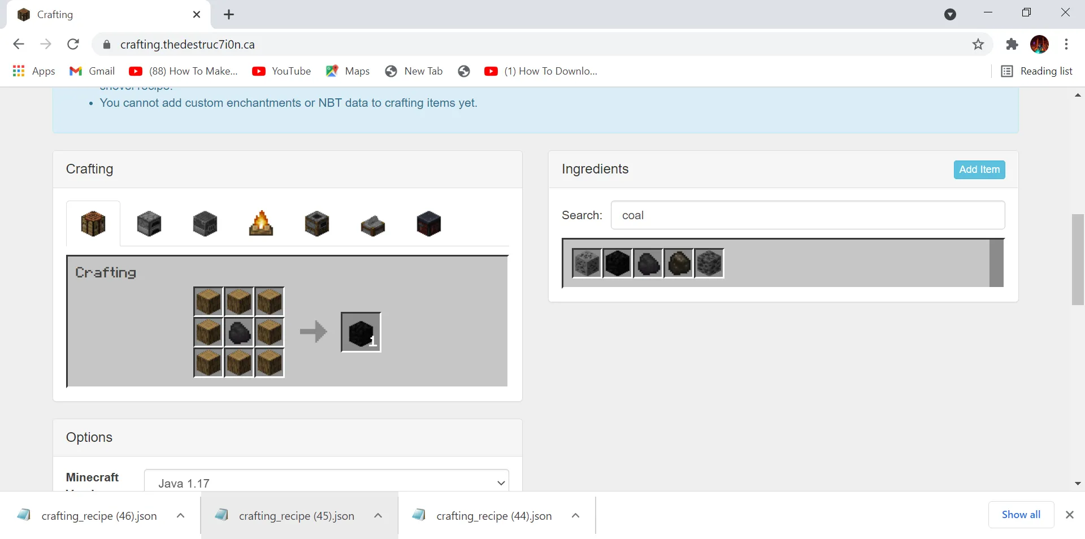Click Show all downloads
Image resolution: width=1085 pixels, height=539 pixels.
coord(1021,515)
